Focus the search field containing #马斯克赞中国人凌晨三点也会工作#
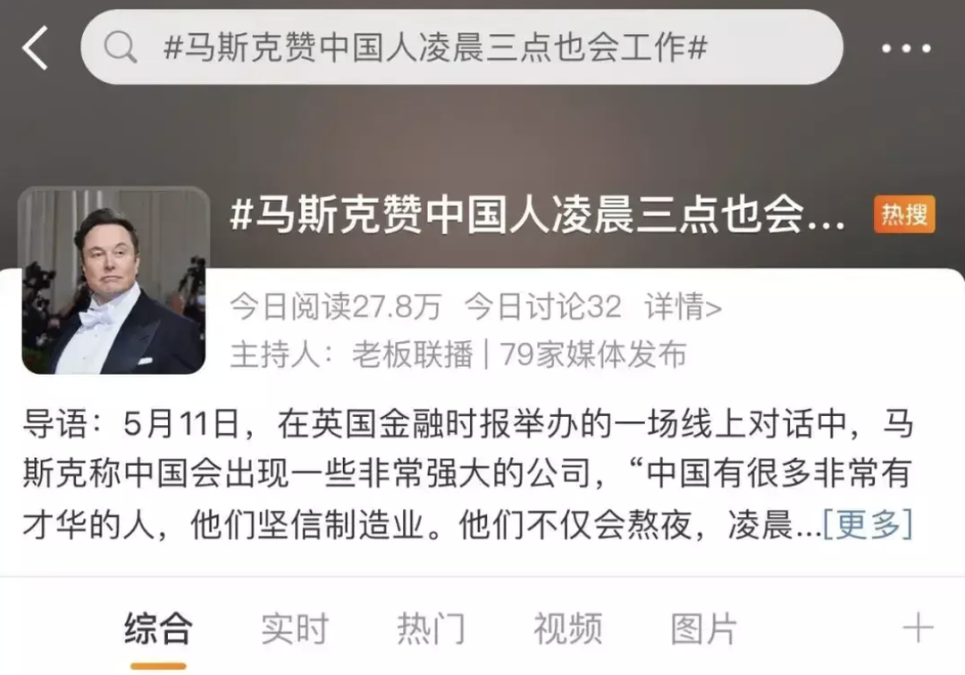 point(462,46)
